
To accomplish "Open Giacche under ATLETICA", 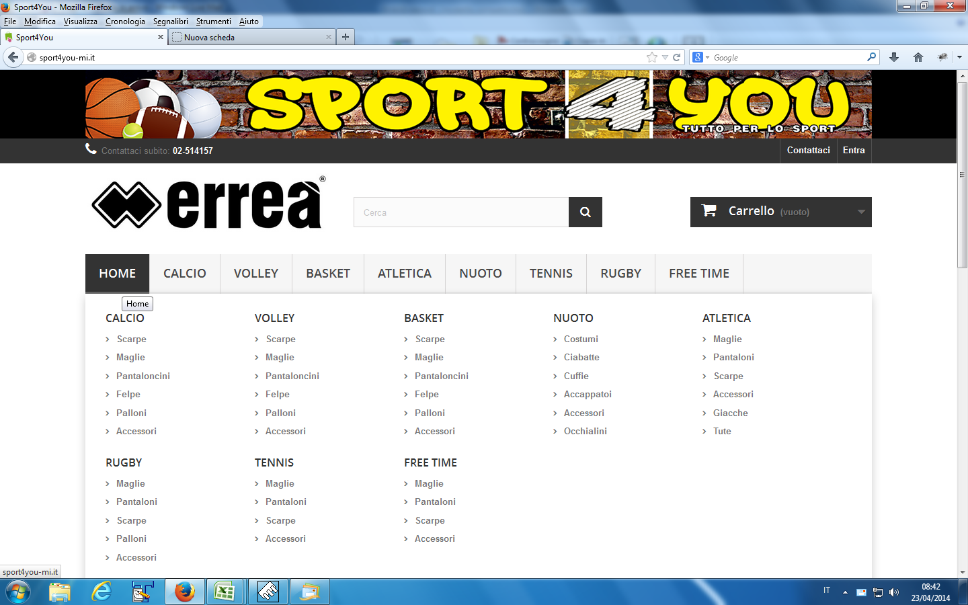I will click(731, 413).
